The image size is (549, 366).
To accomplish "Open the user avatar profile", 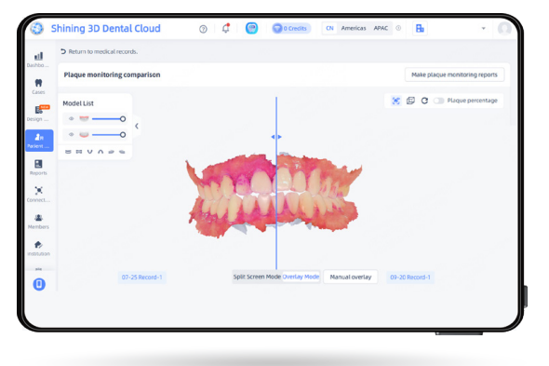I will [504, 28].
